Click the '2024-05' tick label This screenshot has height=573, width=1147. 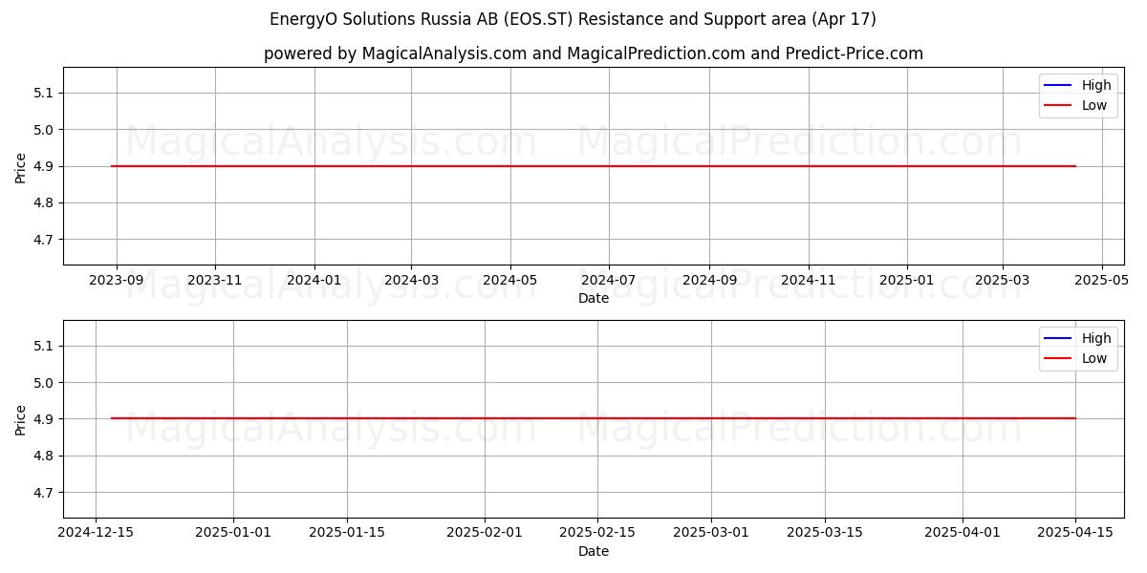click(510, 280)
